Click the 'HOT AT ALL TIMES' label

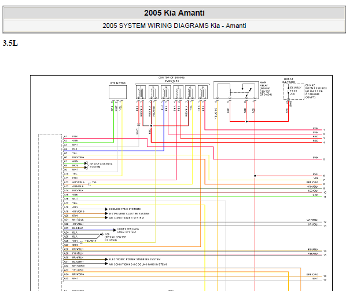[288, 81]
